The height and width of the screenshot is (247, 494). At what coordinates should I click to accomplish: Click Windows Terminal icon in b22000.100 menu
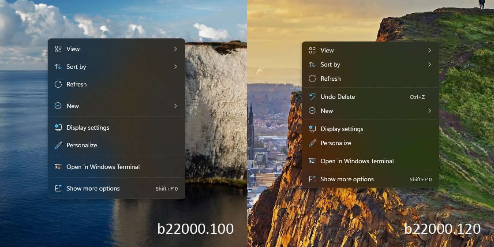coord(58,167)
